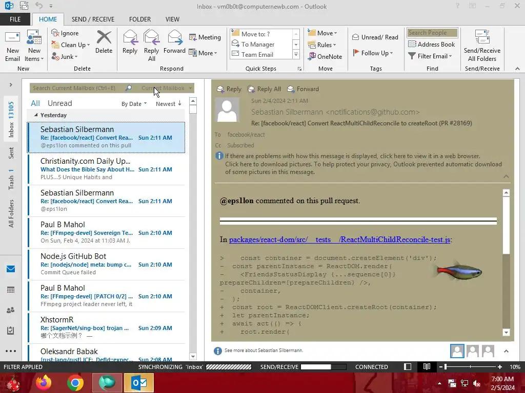The height and width of the screenshot is (393, 525).
Task: Open the Clean Up dropdown
Action: (x=70, y=45)
